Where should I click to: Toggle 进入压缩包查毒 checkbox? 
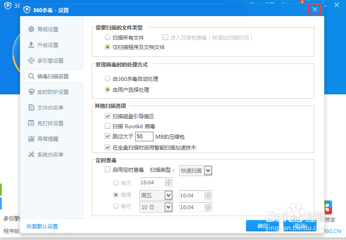tap(165, 37)
